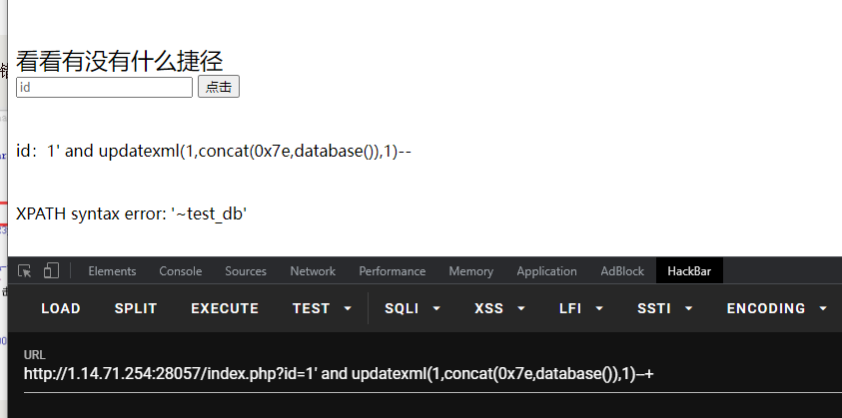Viewport: 842px width, 418px height.
Task: Click the echoed id updatexml payload text
Action: click(214, 152)
